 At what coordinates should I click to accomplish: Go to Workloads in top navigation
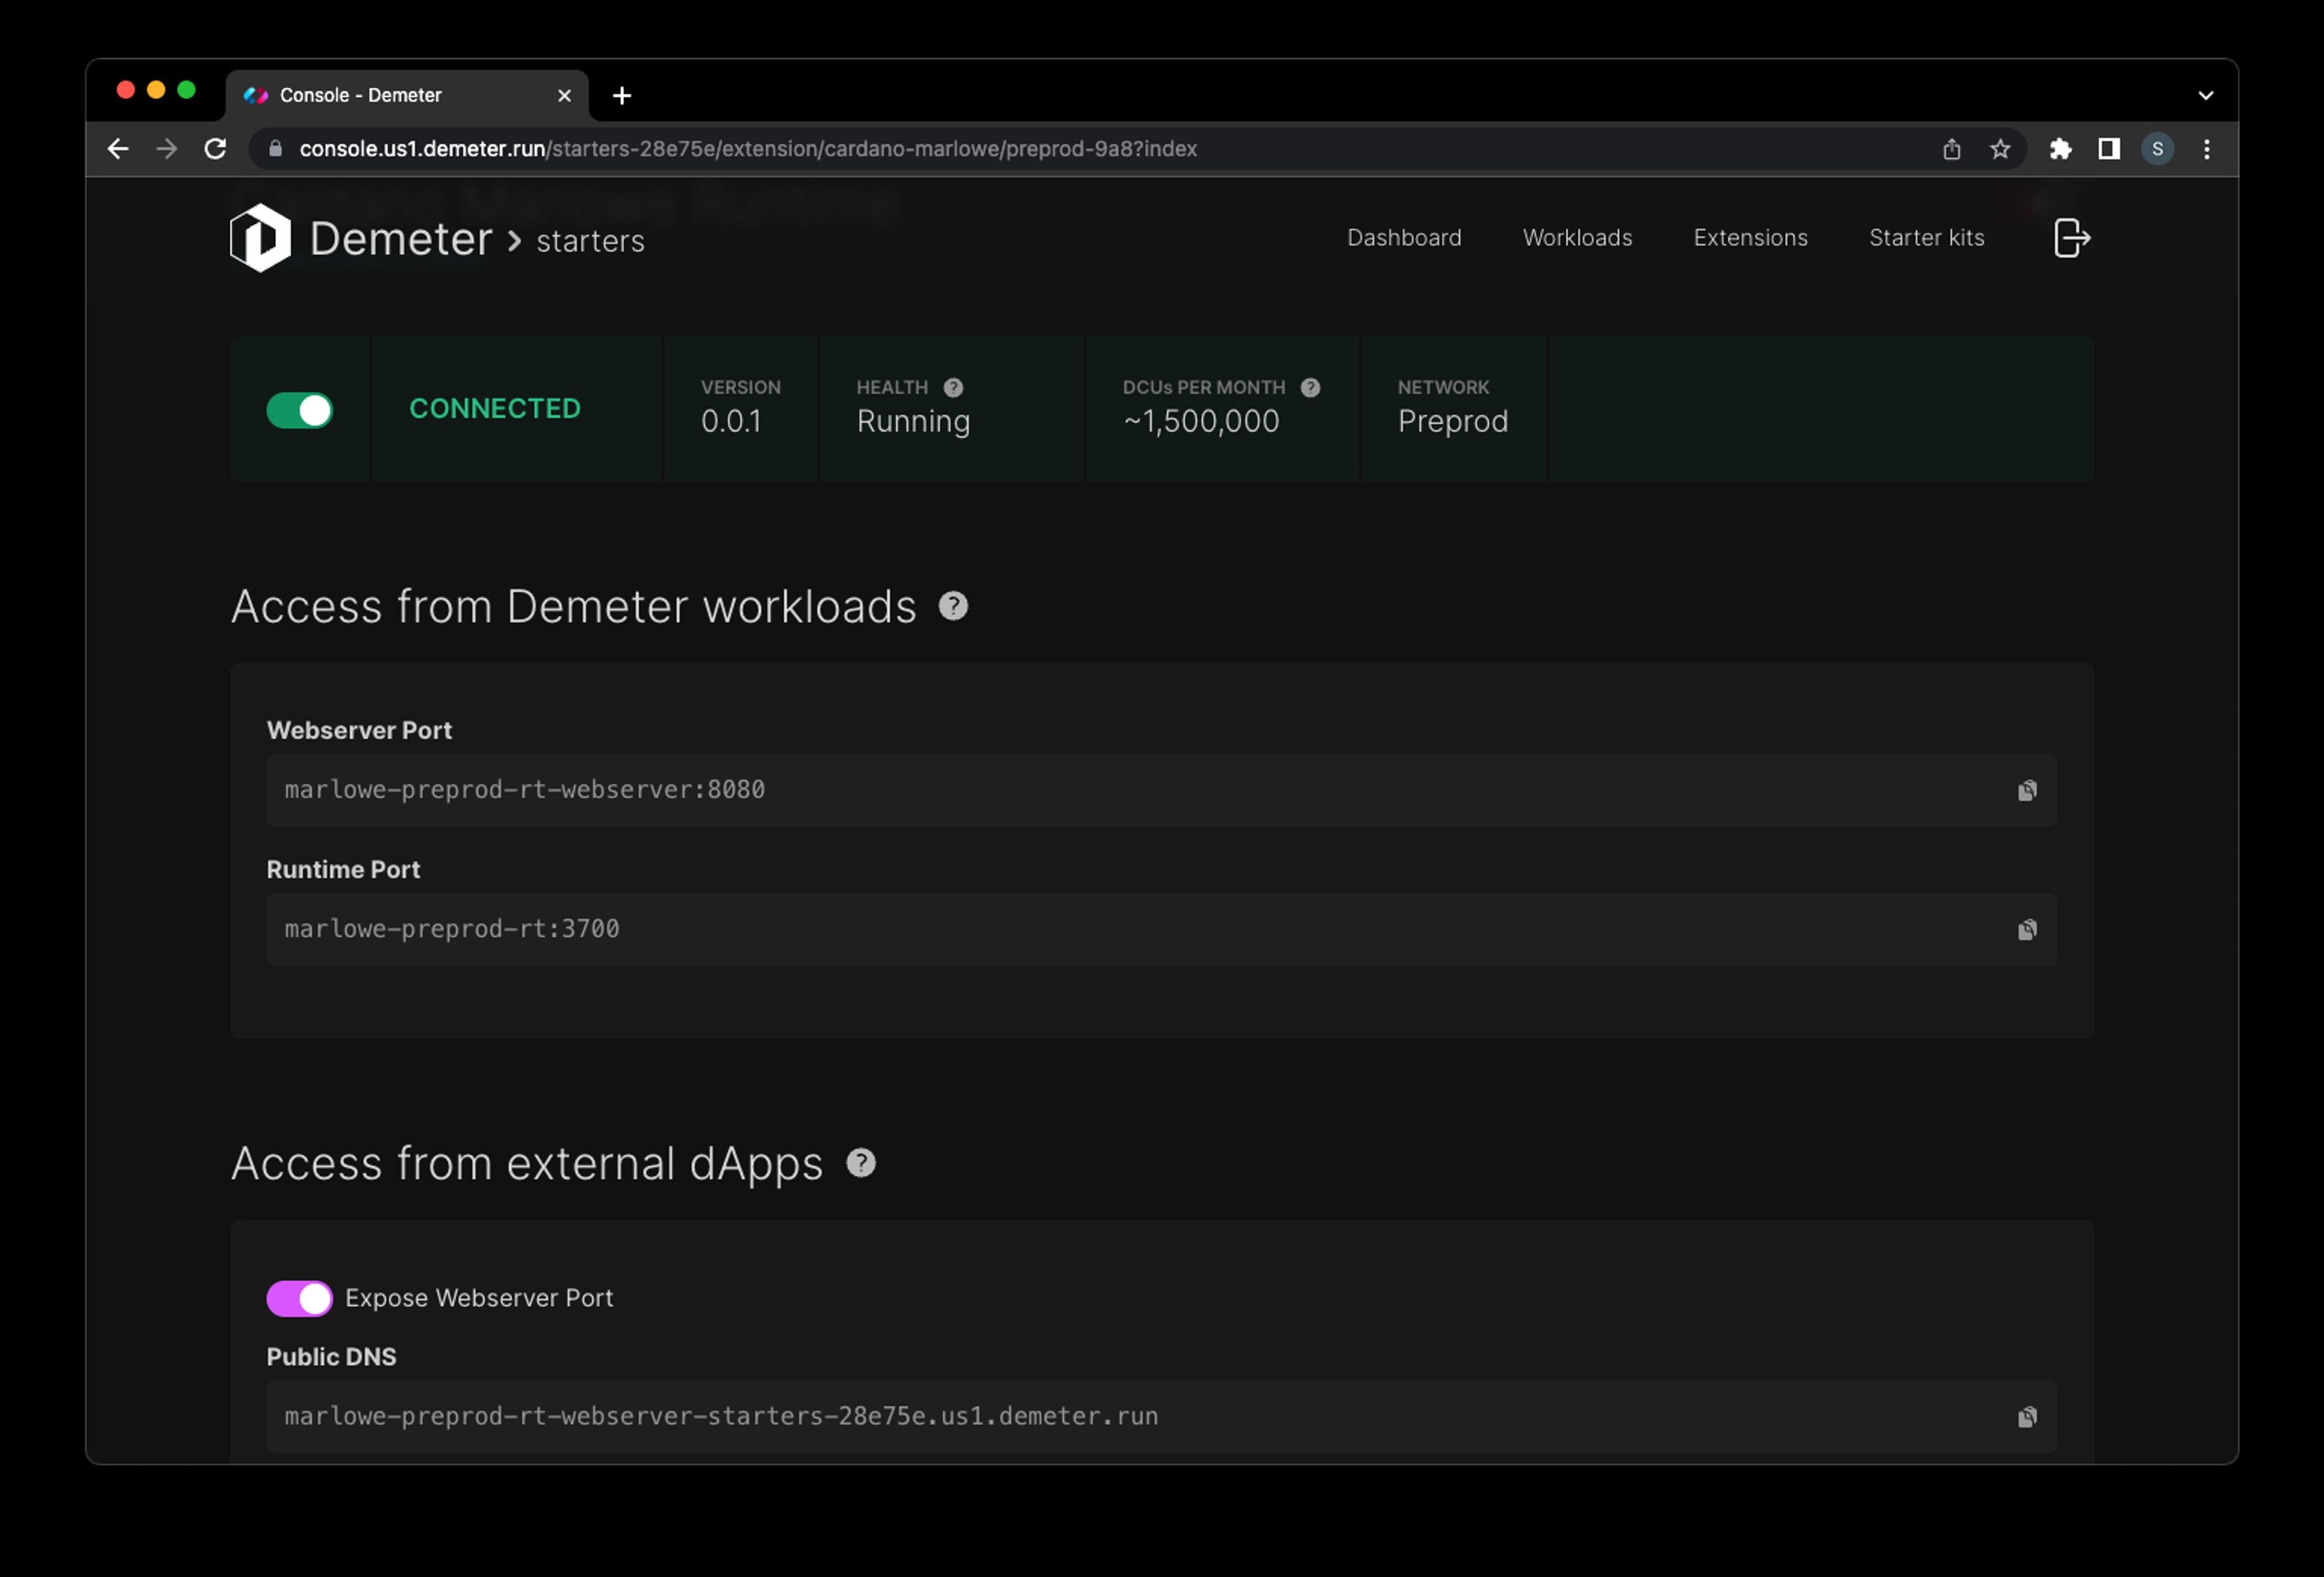1577,238
